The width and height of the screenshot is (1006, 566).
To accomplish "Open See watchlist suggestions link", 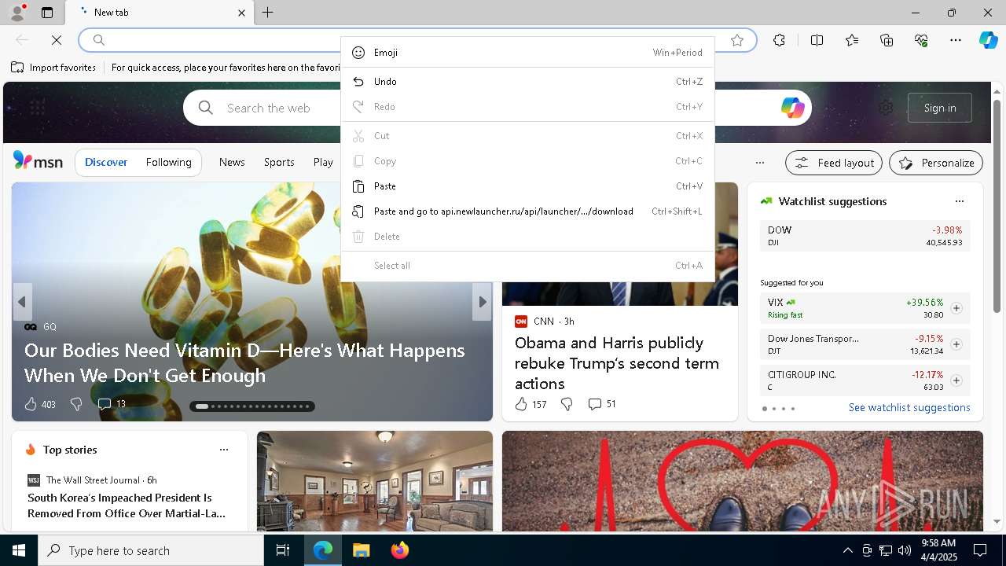I will [x=909, y=407].
